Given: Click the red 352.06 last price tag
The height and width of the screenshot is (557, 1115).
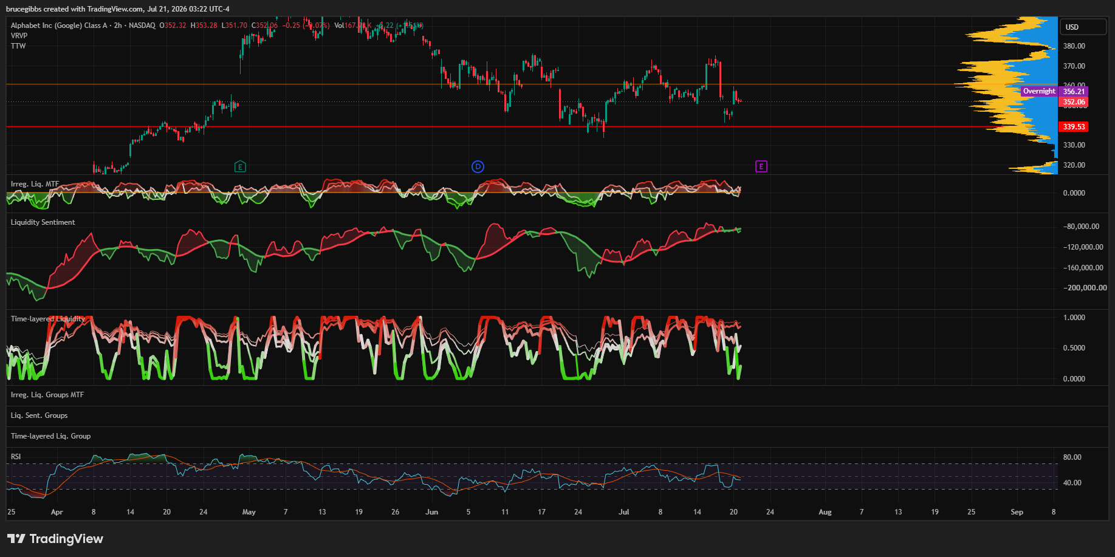Looking at the screenshot, I should (x=1074, y=102).
